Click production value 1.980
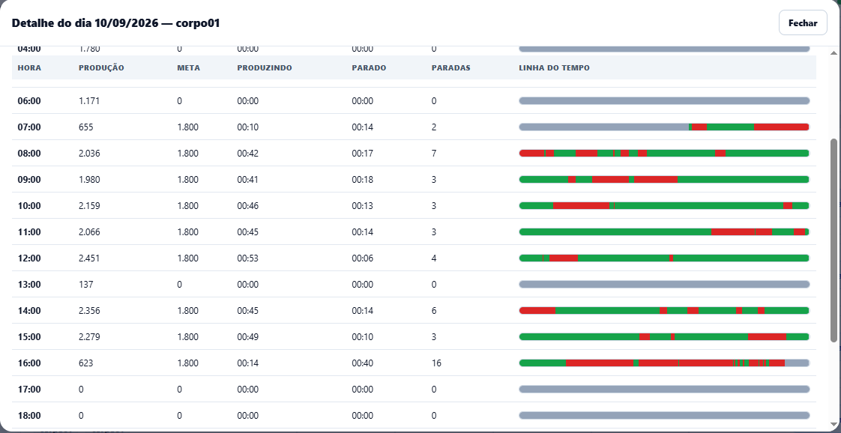 pyautogui.click(x=89, y=180)
